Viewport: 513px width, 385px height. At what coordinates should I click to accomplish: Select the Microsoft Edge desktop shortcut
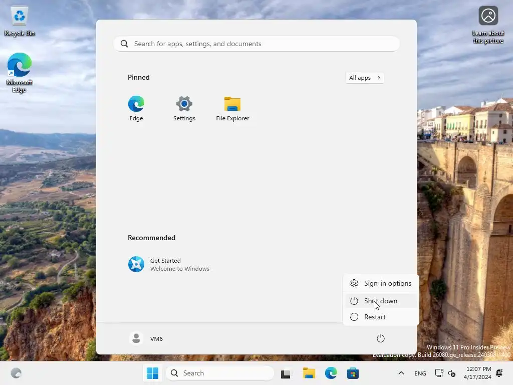coord(20,73)
